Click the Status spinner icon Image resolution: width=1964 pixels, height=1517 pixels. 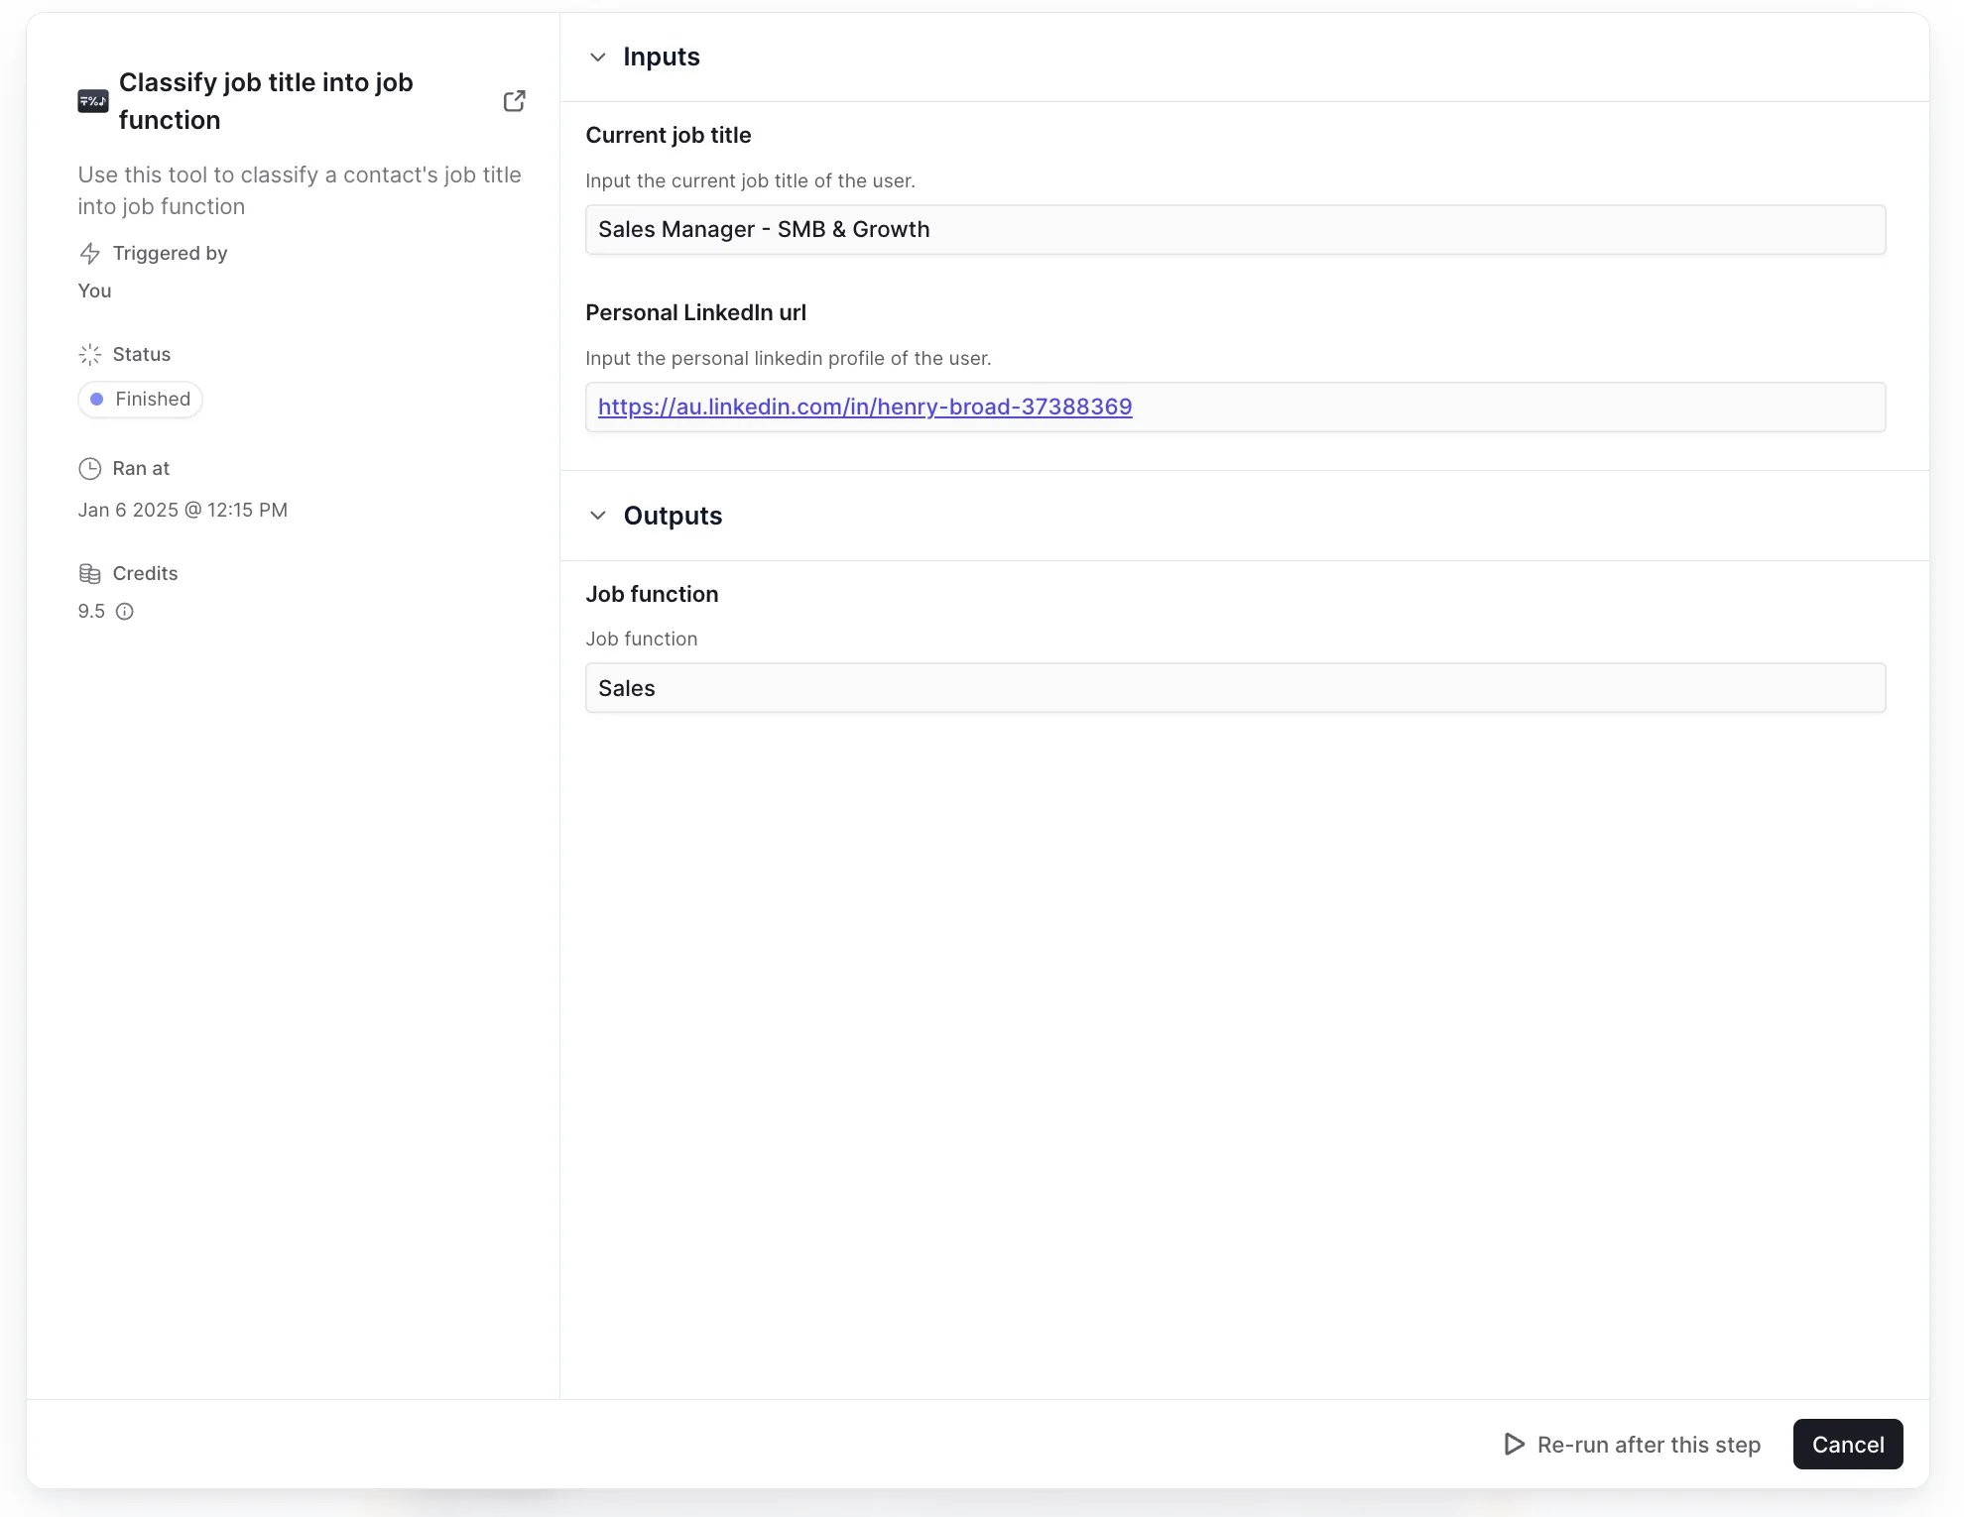click(x=90, y=355)
